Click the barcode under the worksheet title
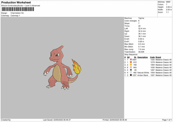 (x=18, y=9)
